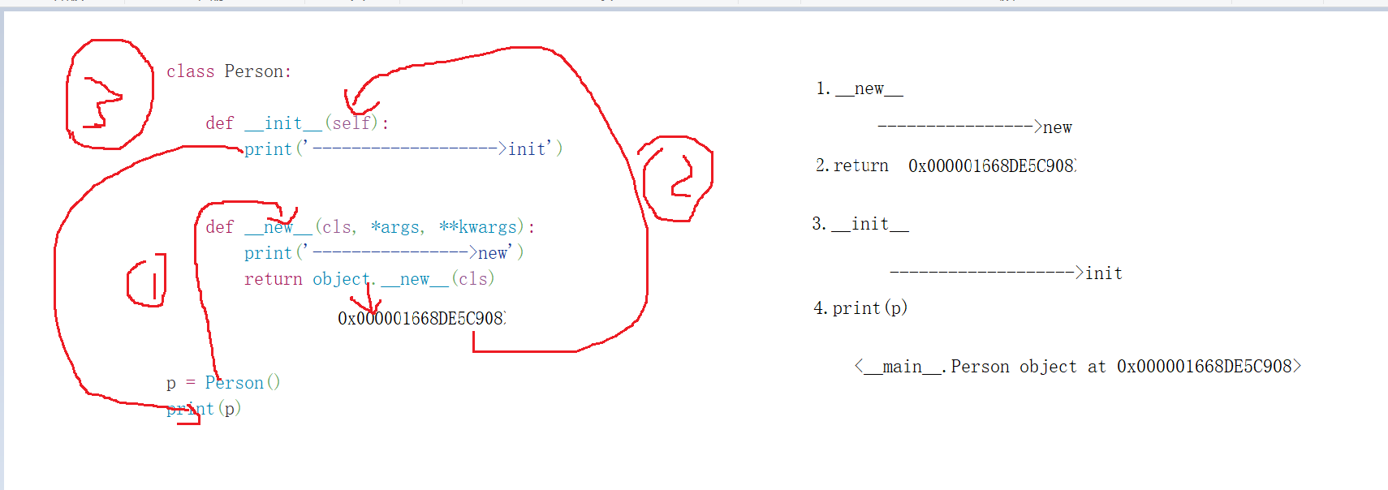Click the dashed arrow output ending in 'init' under step 3
Viewport: 1388px width, 490px height.
pos(1007,273)
